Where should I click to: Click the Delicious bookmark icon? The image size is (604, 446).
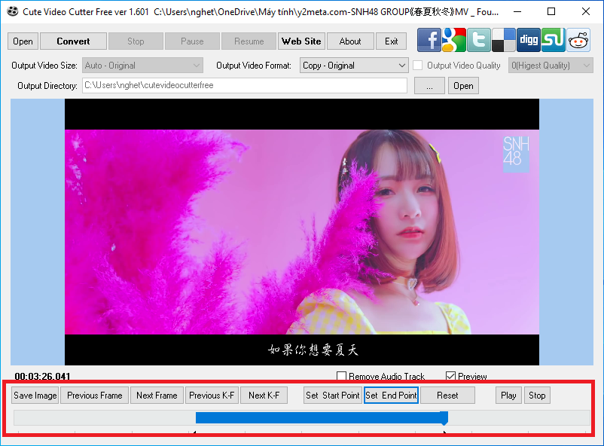click(x=504, y=40)
